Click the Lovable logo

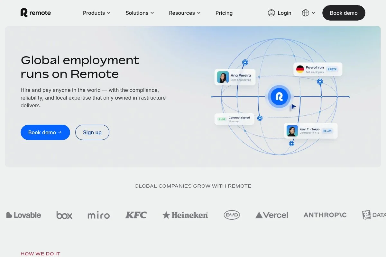click(x=24, y=215)
